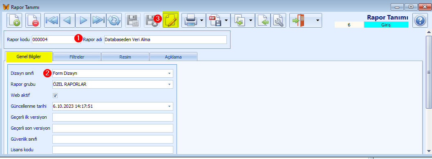432x159 pixels.
Task: Expand the Dizayn sınıfı dropdown
Action: coord(170,73)
